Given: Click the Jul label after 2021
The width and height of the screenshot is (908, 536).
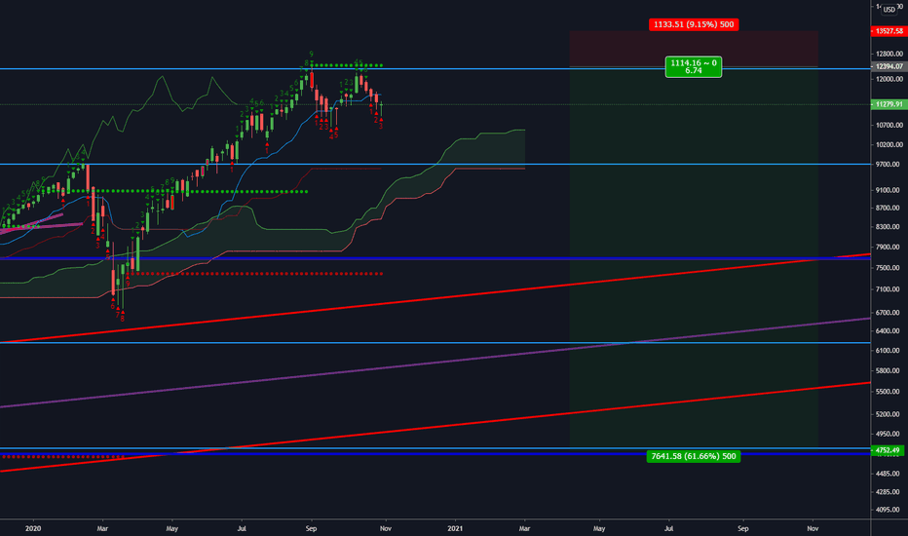Looking at the screenshot, I should (668, 528).
